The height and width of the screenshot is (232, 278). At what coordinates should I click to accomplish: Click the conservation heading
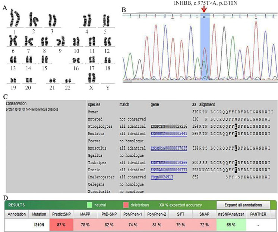(16, 103)
